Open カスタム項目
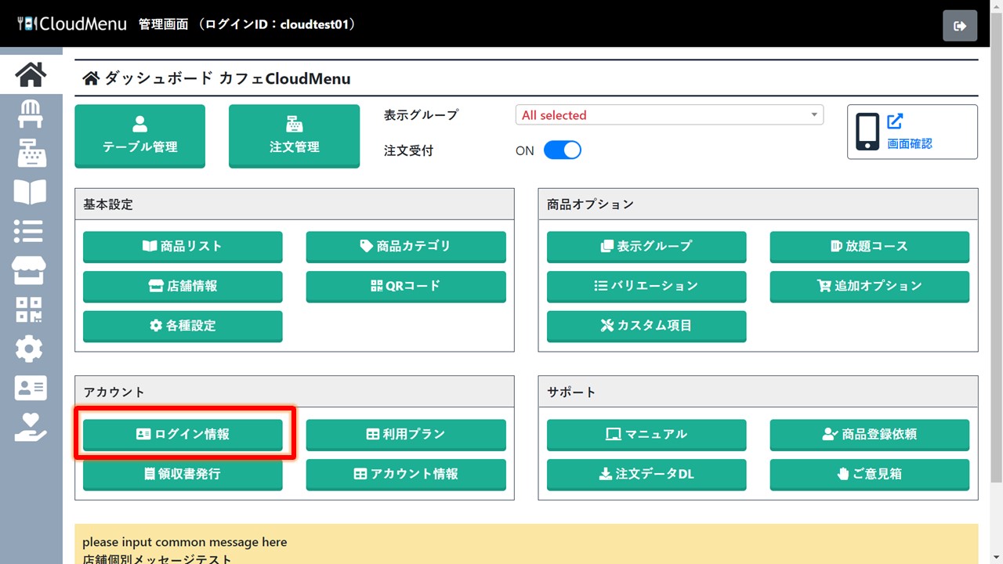 coord(646,326)
